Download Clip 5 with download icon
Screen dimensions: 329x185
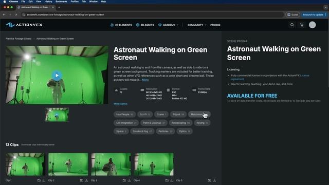[x=214, y=180]
